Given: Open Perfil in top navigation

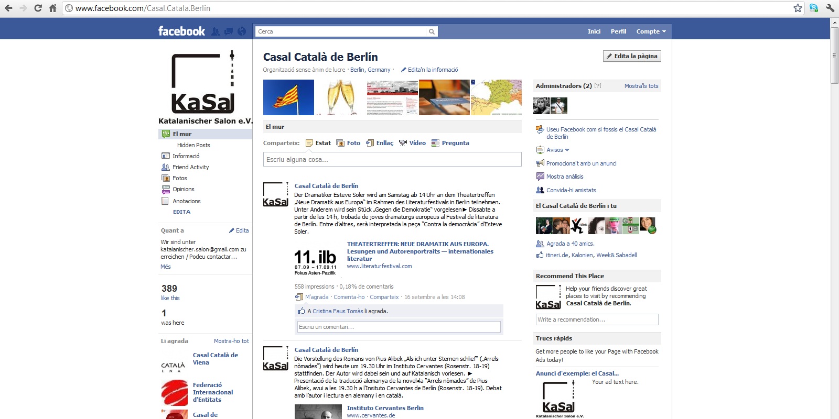Looking at the screenshot, I should pyautogui.click(x=618, y=31).
